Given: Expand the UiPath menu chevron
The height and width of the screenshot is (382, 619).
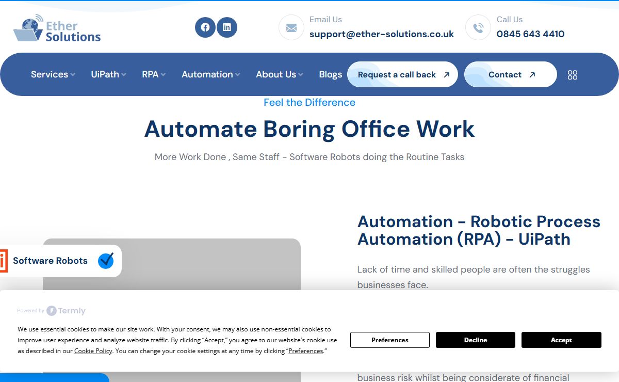Looking at the screenshot, I should (x=124, y=75).
